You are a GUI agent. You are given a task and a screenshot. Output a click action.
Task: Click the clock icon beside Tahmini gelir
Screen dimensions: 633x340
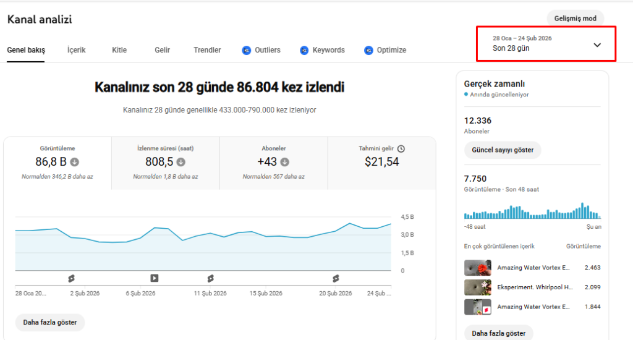[x=401, y=148]
